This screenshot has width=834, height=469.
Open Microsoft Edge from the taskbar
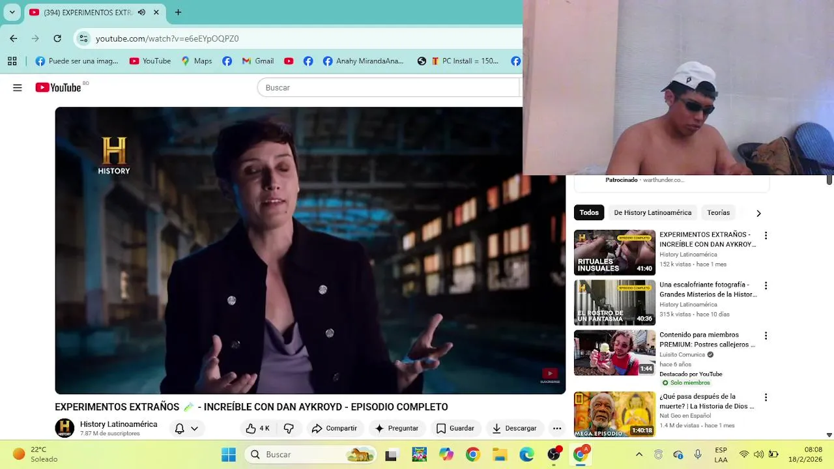(526, 454)
